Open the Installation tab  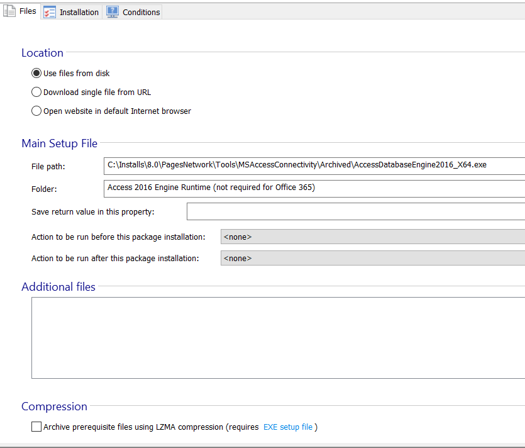(x=79, y=12)
